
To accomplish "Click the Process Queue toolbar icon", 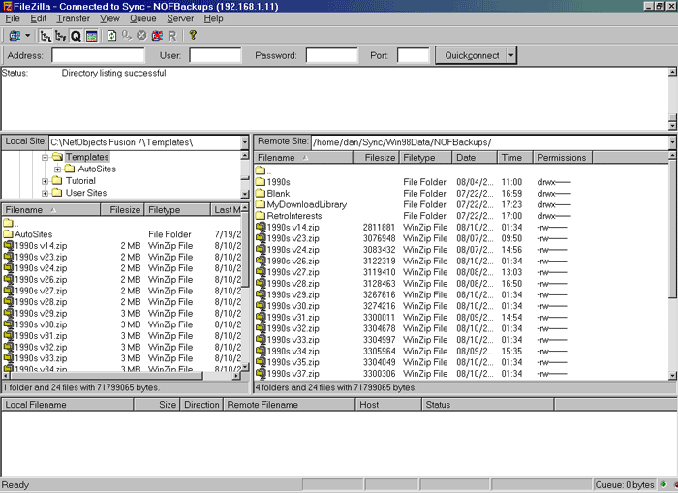I will point(126,36).
